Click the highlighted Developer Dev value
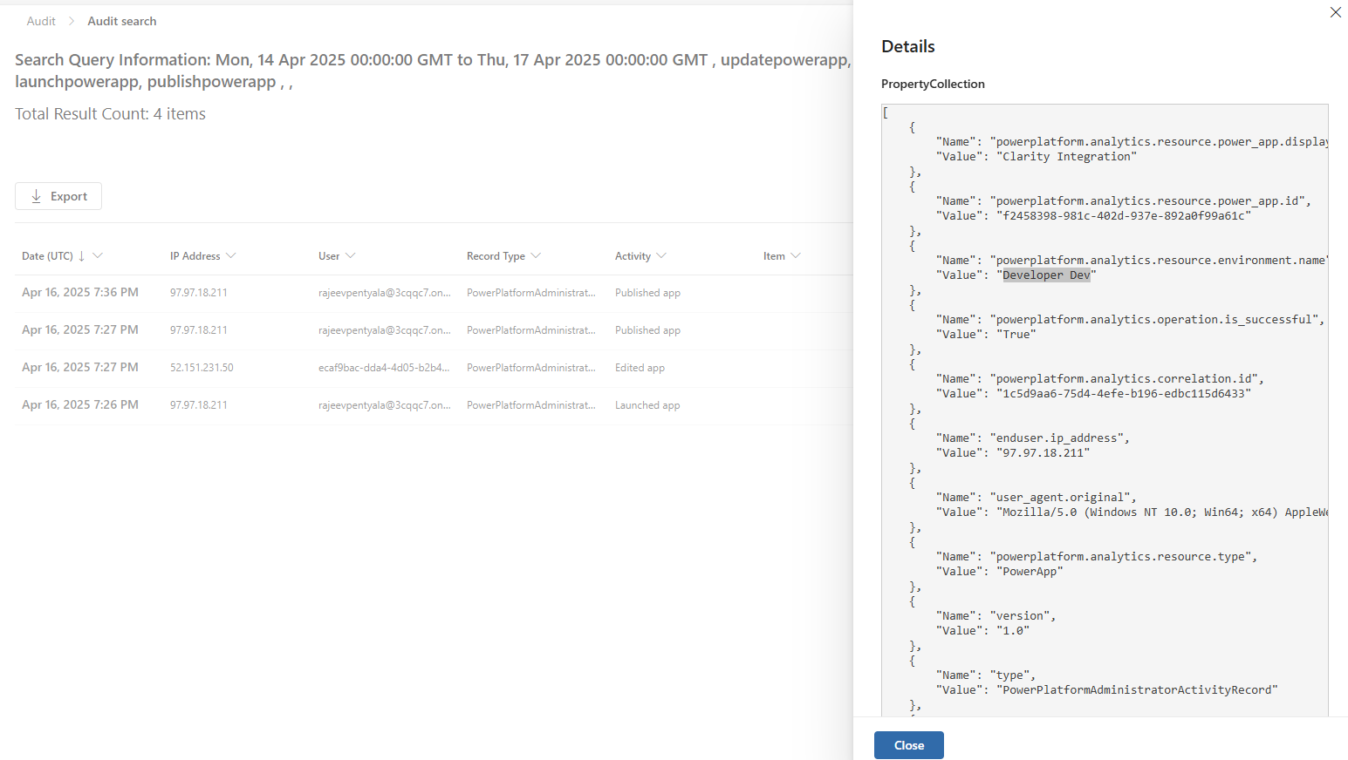 [x=1045, y=275]
